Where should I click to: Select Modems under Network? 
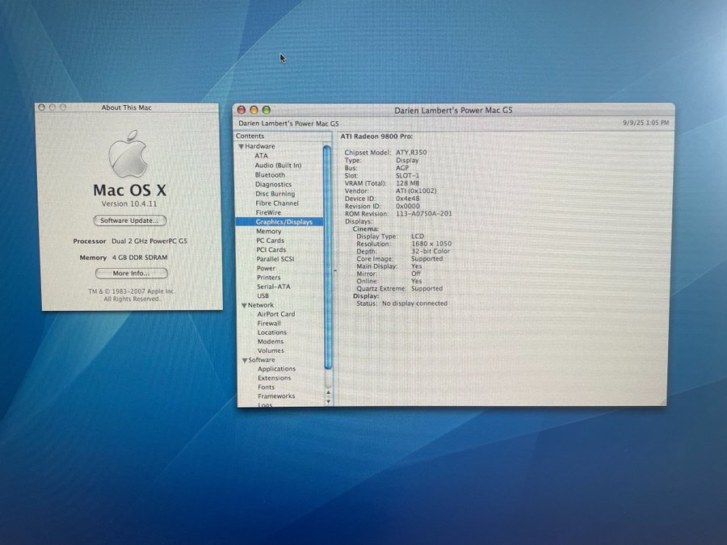[271, 342]
